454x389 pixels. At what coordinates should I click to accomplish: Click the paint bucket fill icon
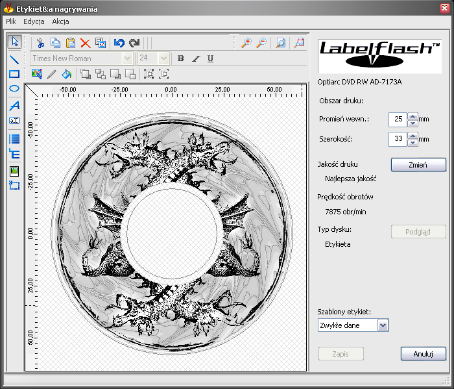tap(67, 74)
